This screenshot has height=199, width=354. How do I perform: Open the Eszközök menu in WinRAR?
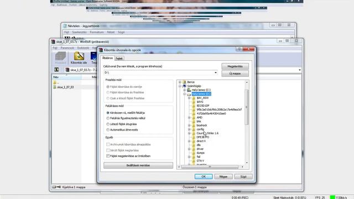[83, 48]
